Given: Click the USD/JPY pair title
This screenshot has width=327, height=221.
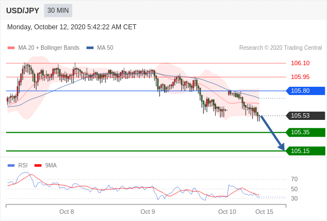Looking at the screenshot, I should pos(23,10).
